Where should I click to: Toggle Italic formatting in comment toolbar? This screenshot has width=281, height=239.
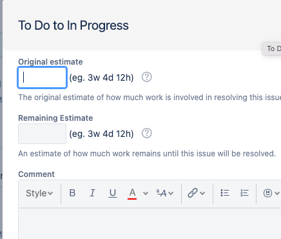pos(92,193)
